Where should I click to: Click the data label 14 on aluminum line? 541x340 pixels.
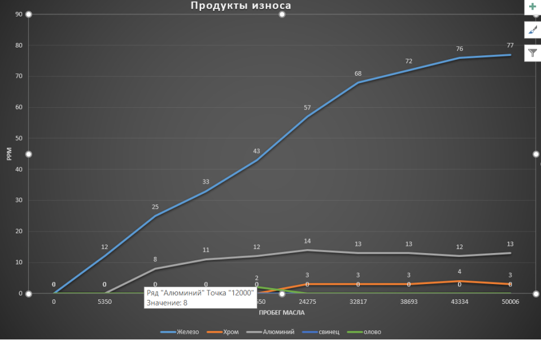coord(307,241)
